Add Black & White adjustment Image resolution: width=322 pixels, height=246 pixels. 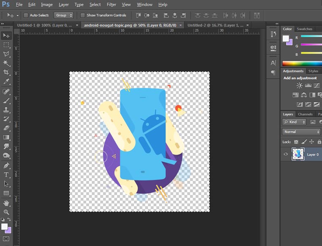point(312,95)
